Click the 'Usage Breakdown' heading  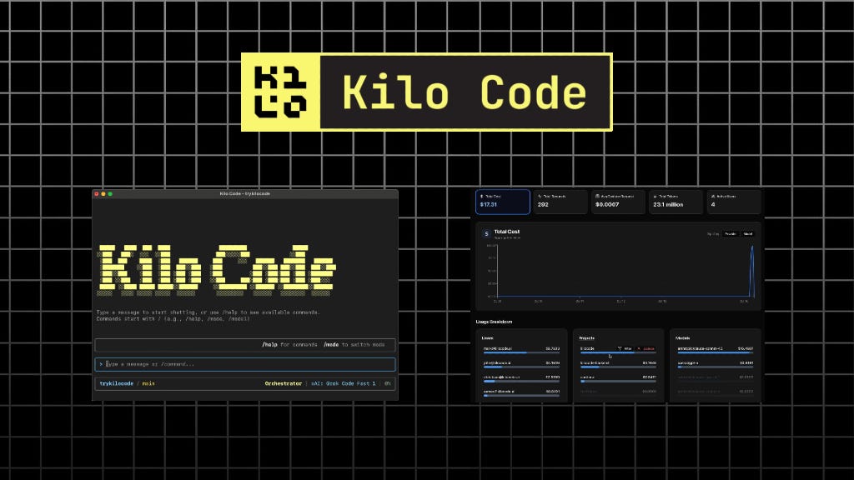494,322
